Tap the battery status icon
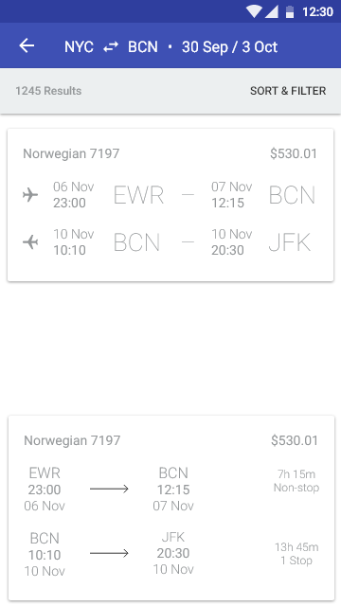Image resolution: width=341 pixels, height=606 pixels. point(289,11)
